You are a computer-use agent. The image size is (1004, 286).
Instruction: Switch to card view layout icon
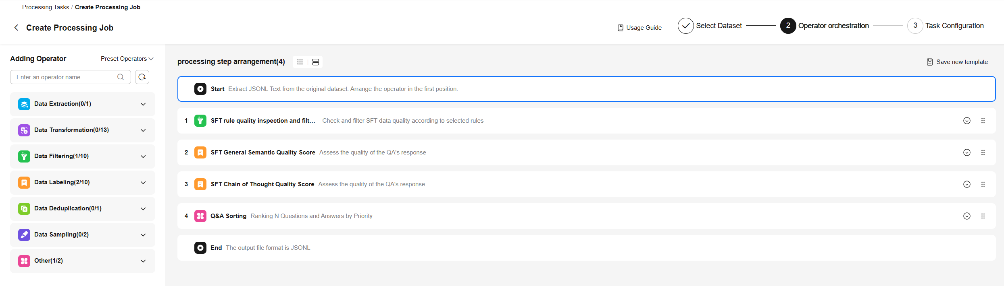click(316, 62)
